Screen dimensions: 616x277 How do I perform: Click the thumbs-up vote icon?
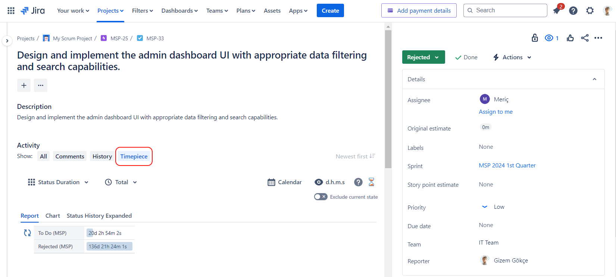click(x=570, y=38)
